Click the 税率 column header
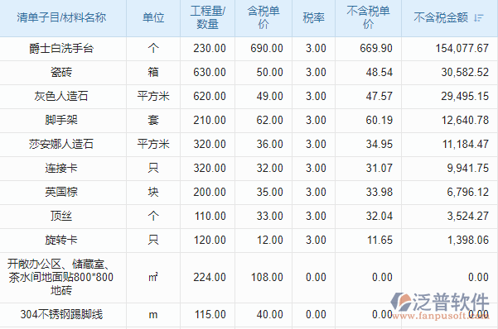This screenshot has height=329, width=498. click(x=314, y=17)
